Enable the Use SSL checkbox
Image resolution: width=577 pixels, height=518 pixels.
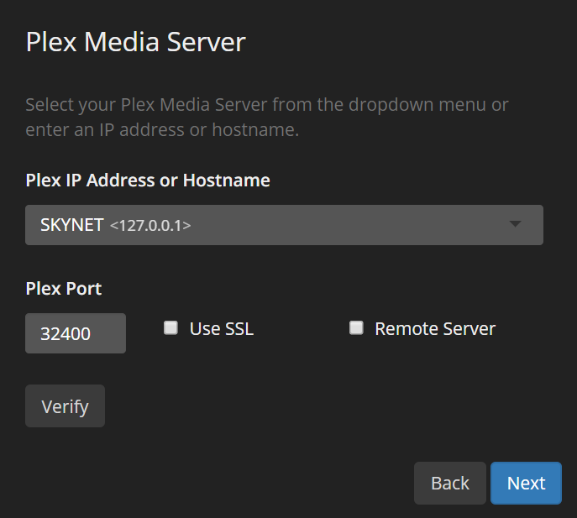click(x=170, y=328)
